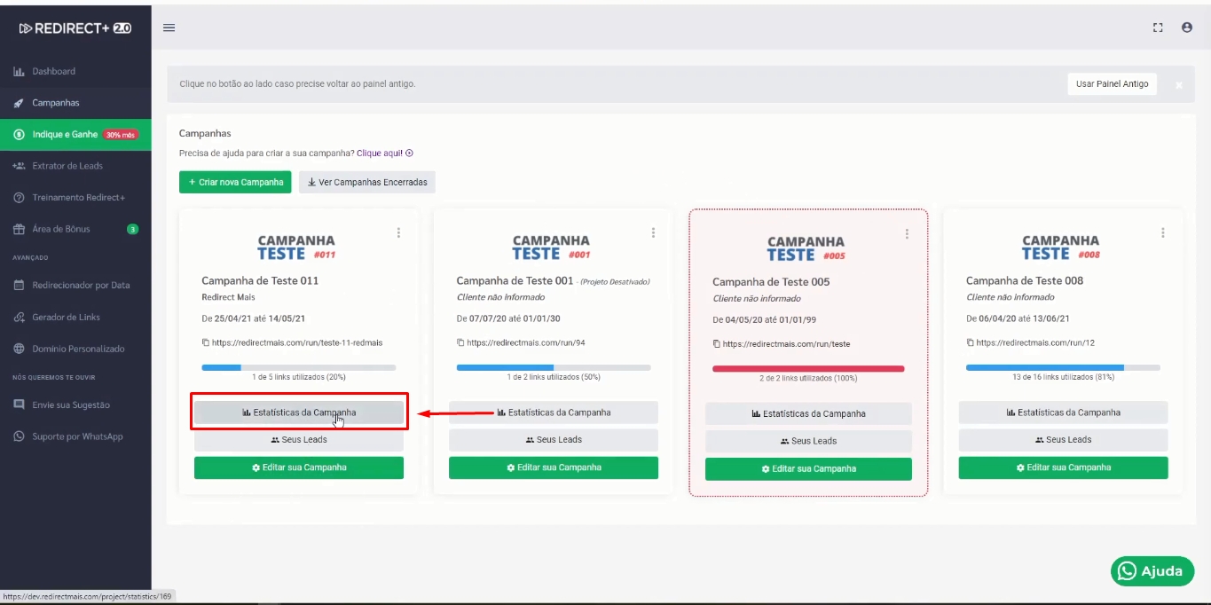The image size is (1211, 605).
Task: Click the REDIRECT+ 2.0 logo
Action: (75, 28)
